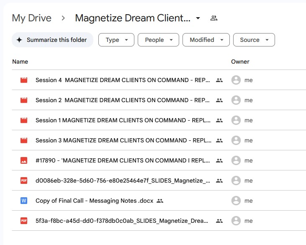Viewport: 306px width, 245px height.
Task: Go to My Drive breadcrumb
Action: click(x=32, y=18)
